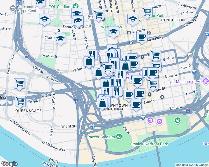Click the 'E 13th St' street label
Screen dimensions: 209x167
tap(186, 13)
